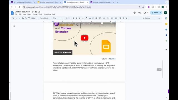This screenshot has width=178, height=100.
Task: Play the embedded YouTube video
Action: [x=85, y=38]
